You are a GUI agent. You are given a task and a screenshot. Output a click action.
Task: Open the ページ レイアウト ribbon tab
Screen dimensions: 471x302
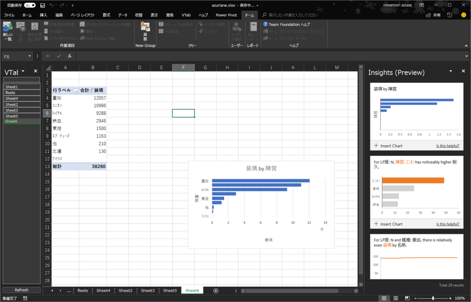click(83, 15)
